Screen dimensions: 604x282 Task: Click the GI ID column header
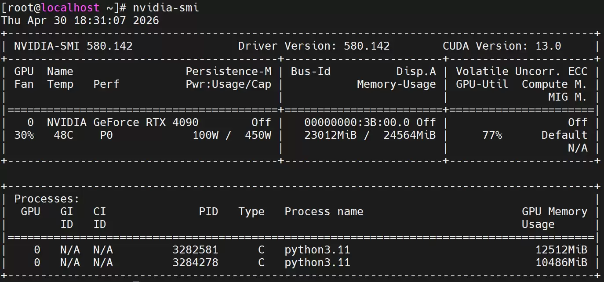click(x=67, y=218)
